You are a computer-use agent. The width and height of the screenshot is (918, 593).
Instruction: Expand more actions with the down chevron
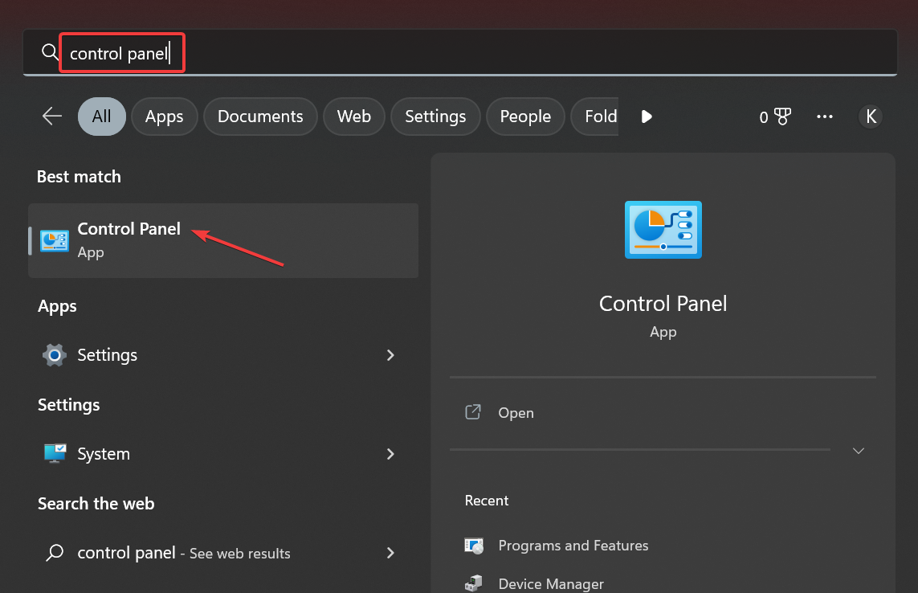859,451
